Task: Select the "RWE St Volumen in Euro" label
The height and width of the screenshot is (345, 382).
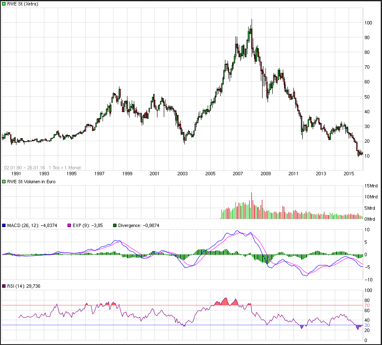Action: tap(31, 182)
